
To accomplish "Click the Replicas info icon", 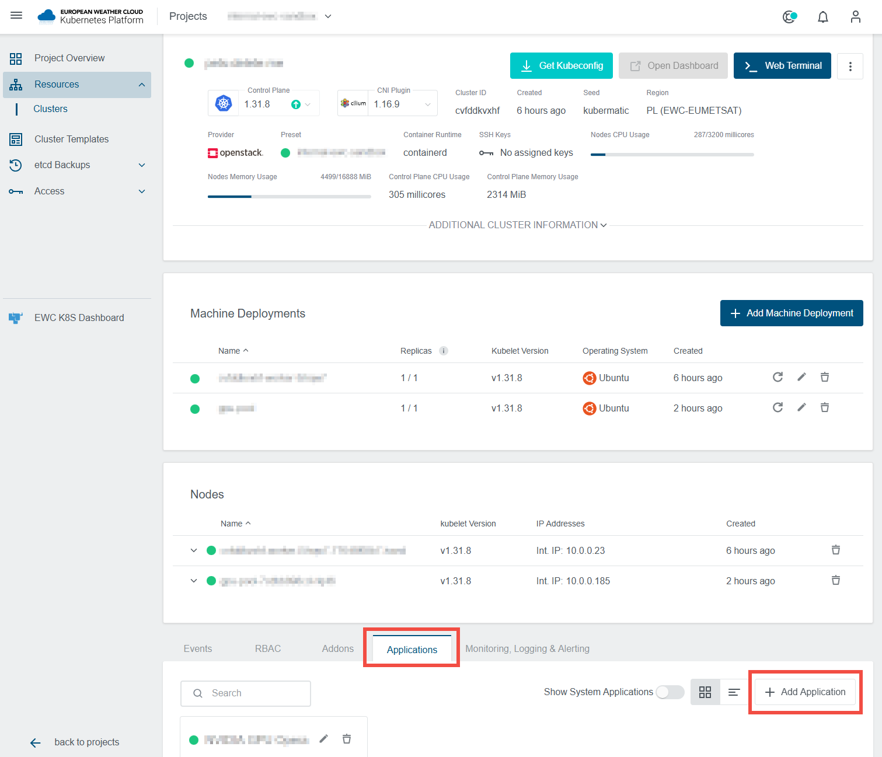I will [444, 351].
